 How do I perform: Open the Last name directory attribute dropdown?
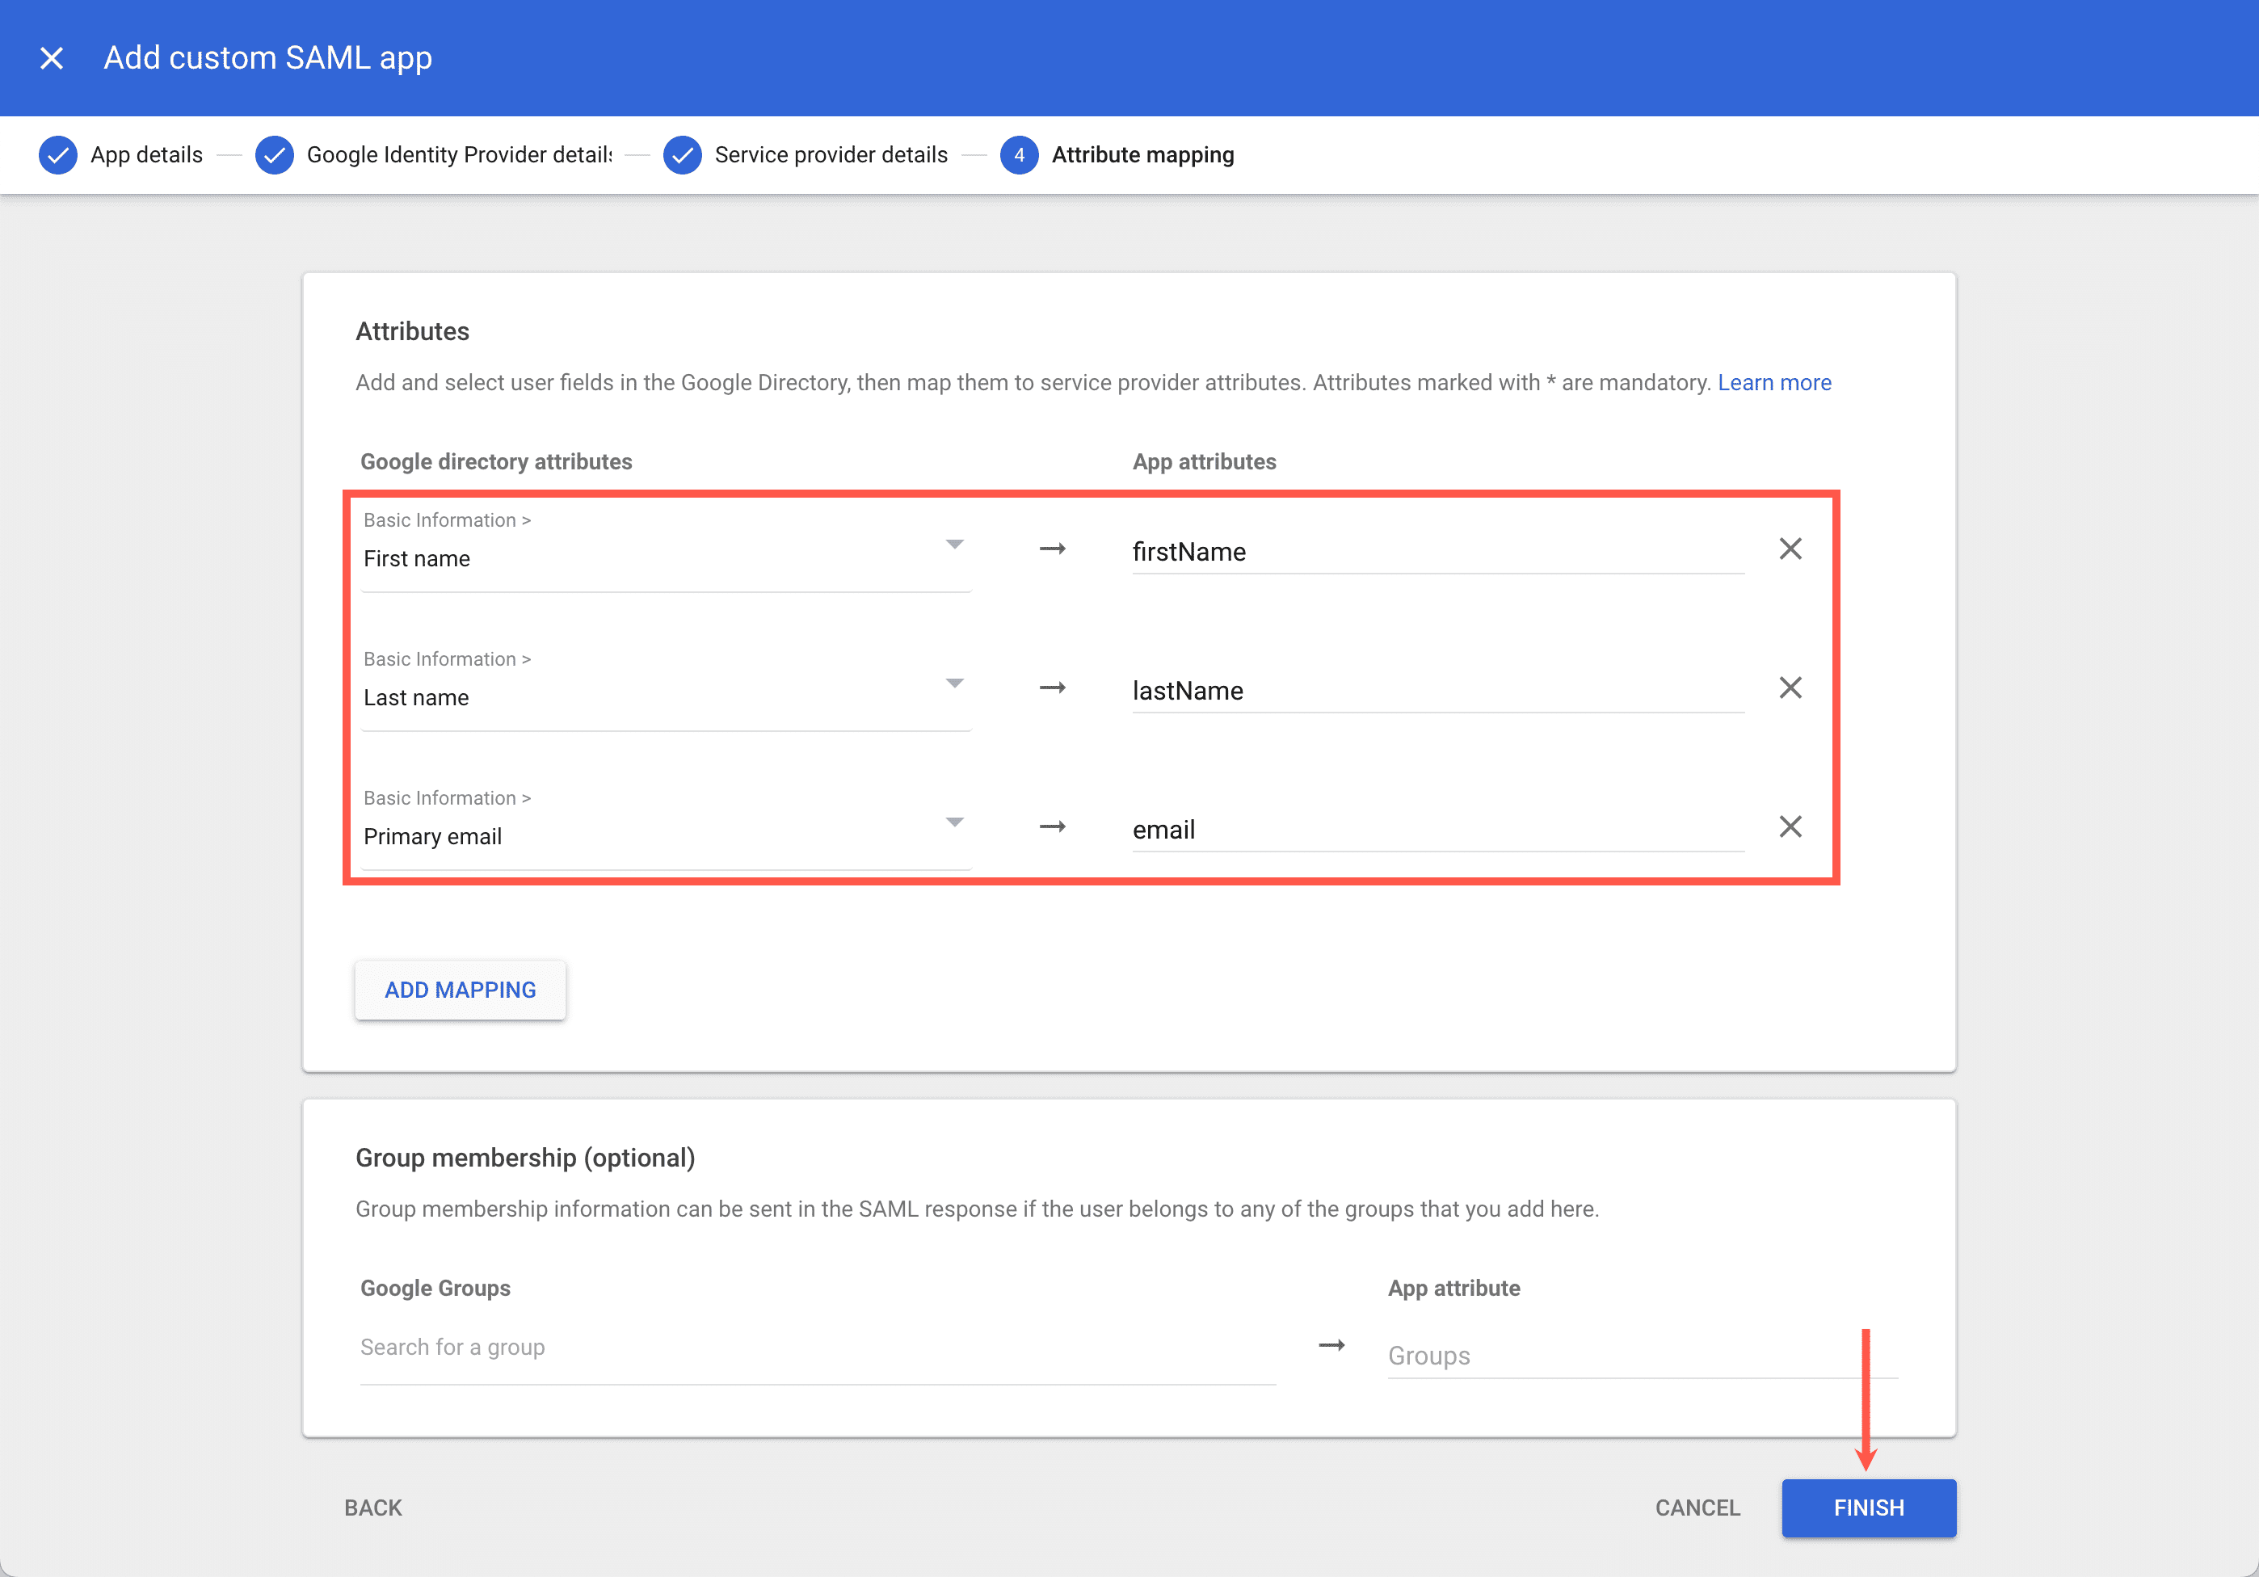coord(953,683)
